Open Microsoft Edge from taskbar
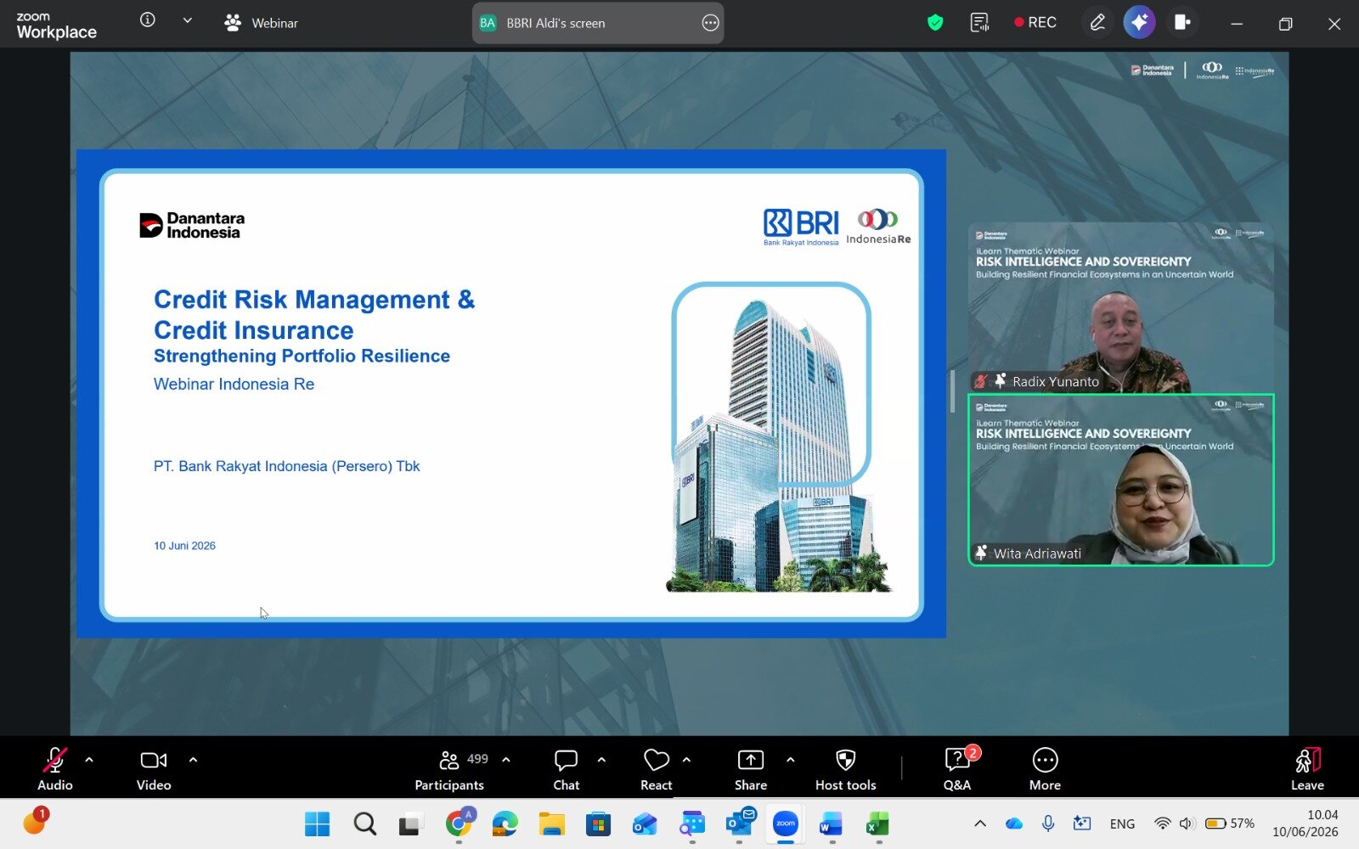Image resolution: width=1359 pixels, height=849 pixels. [505, 824]
